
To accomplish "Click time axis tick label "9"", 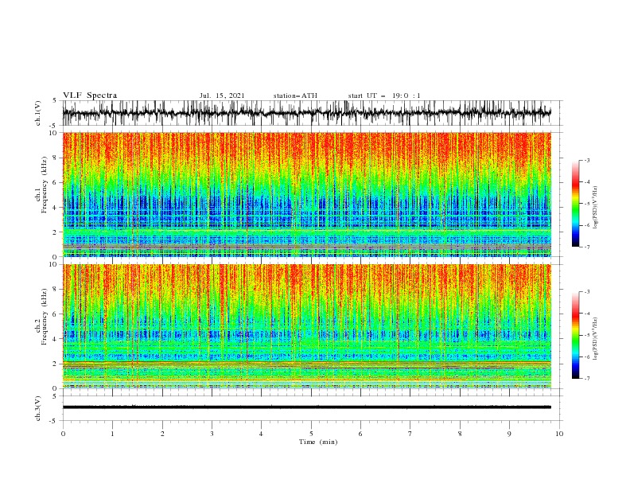I will pos(509,434).
